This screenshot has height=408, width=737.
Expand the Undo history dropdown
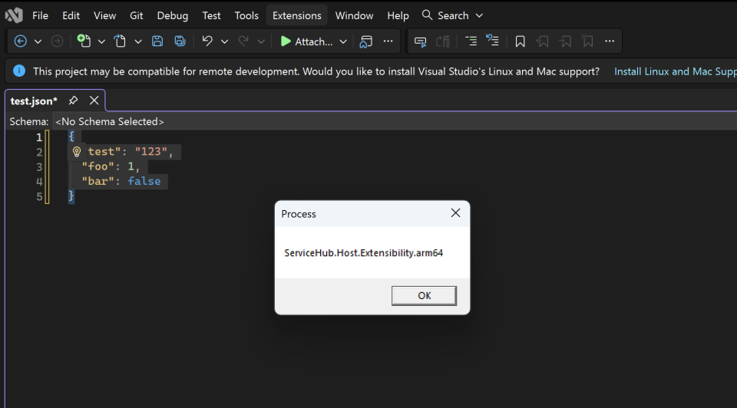click(x=225, y=41)
